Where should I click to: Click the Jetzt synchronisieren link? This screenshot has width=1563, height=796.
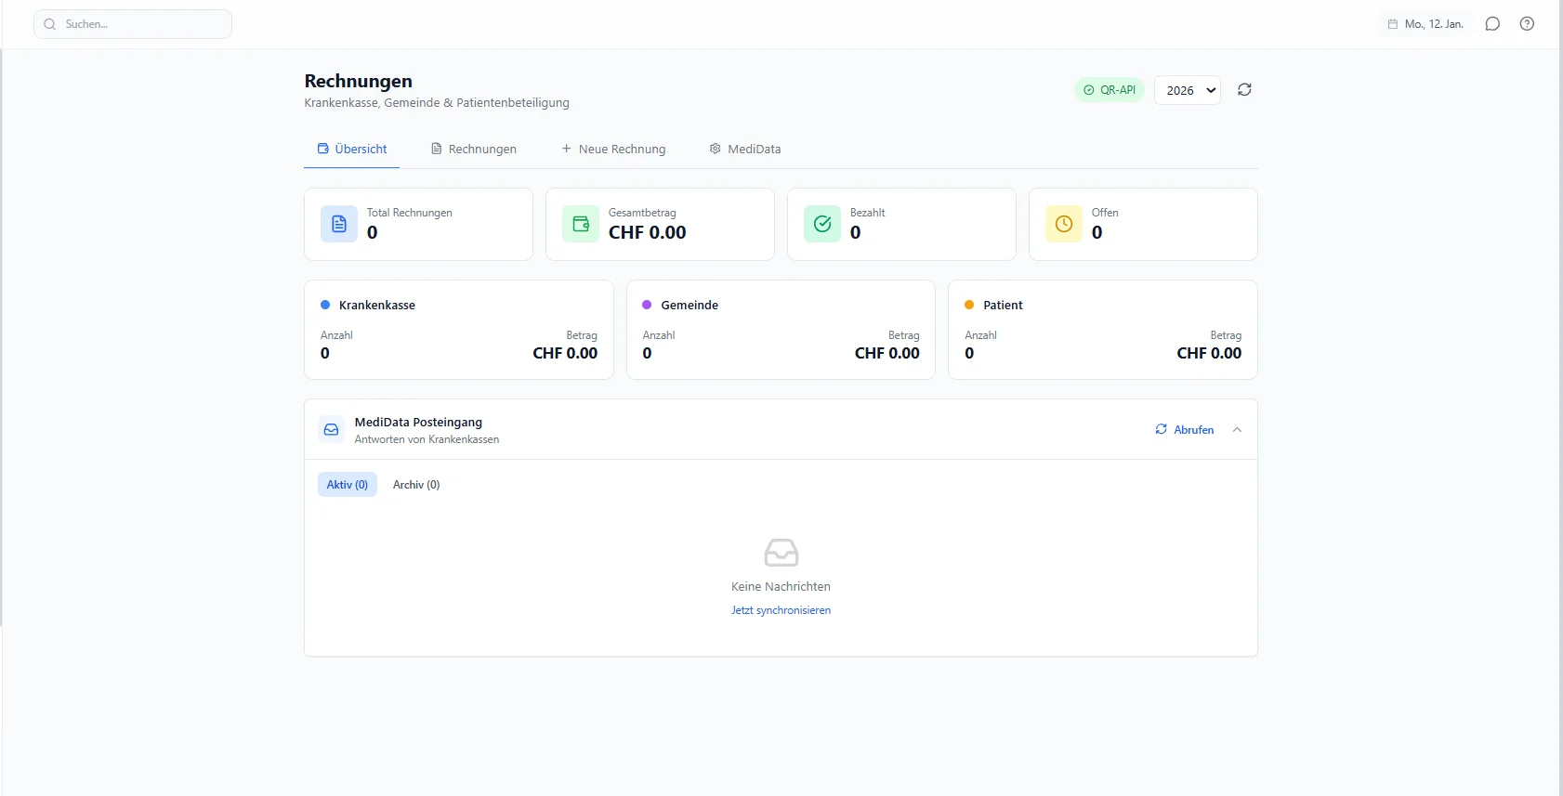[781, 610]
